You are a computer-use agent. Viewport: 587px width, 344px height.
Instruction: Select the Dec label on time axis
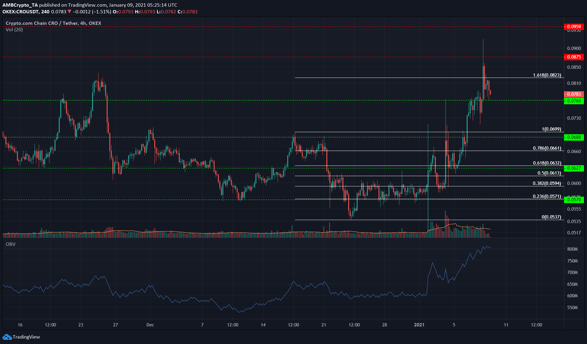150,325
